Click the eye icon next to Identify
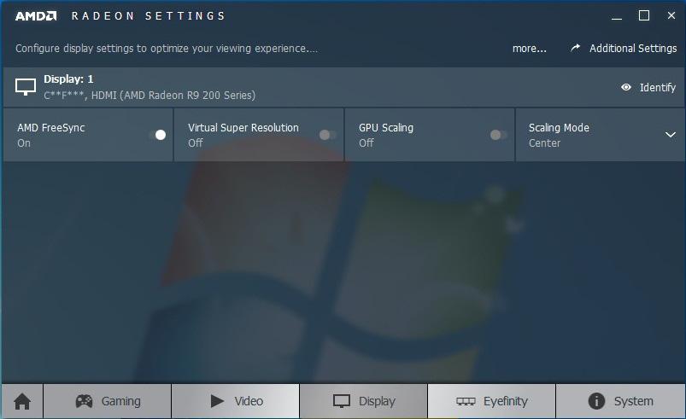 click(626, 87)
